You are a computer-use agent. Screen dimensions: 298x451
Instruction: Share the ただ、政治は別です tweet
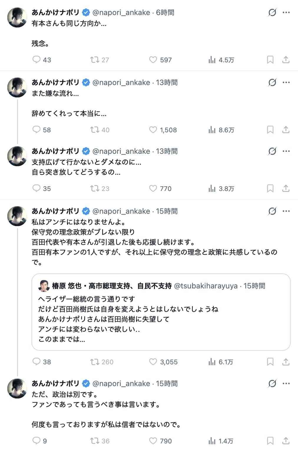click(286, 441)
